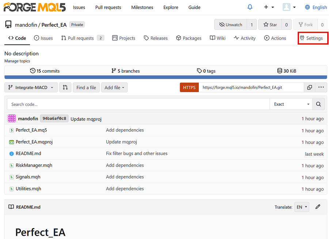The width and height of the screenshot is (329, 239).
Task: Open Guide in top navigation
Action: tap(194, 7)
